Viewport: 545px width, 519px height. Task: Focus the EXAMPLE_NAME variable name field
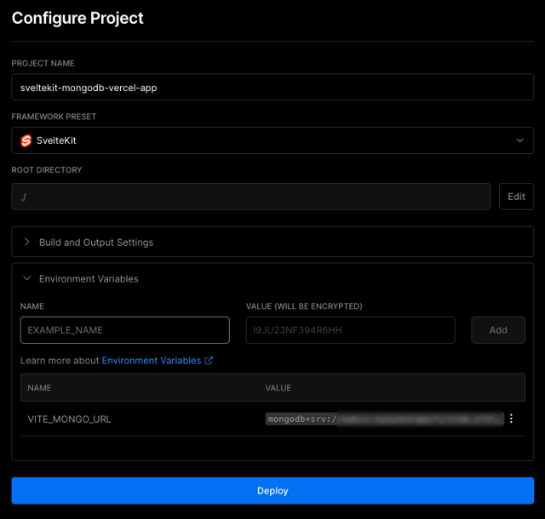(x=125, y=330)
